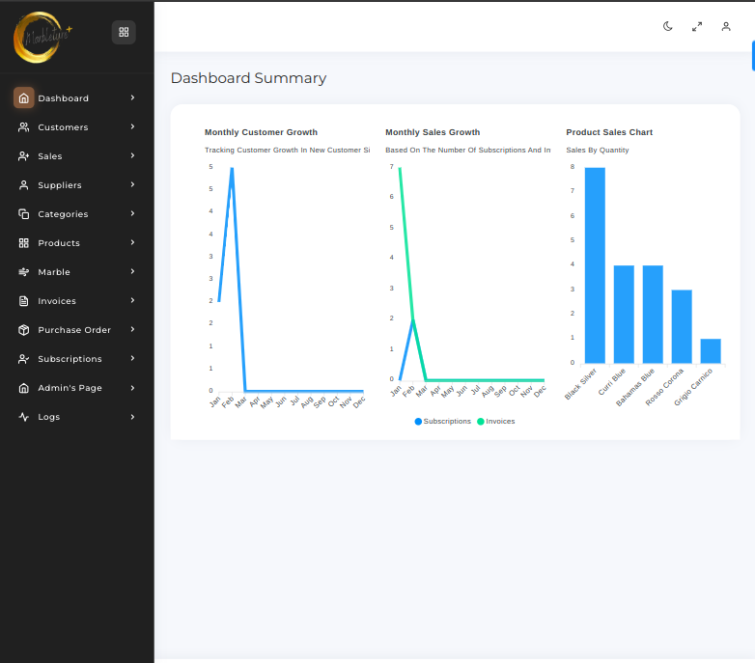Viewport: 755px width, 663px height.
Task: Open the Dashboard menu item
Action: click(76, 98)
